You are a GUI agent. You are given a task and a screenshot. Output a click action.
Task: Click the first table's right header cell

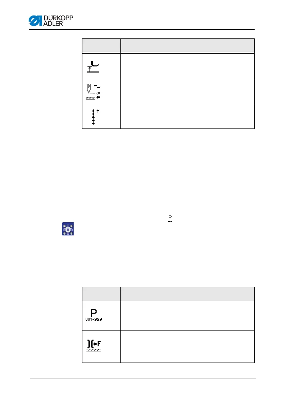[187, 46]
